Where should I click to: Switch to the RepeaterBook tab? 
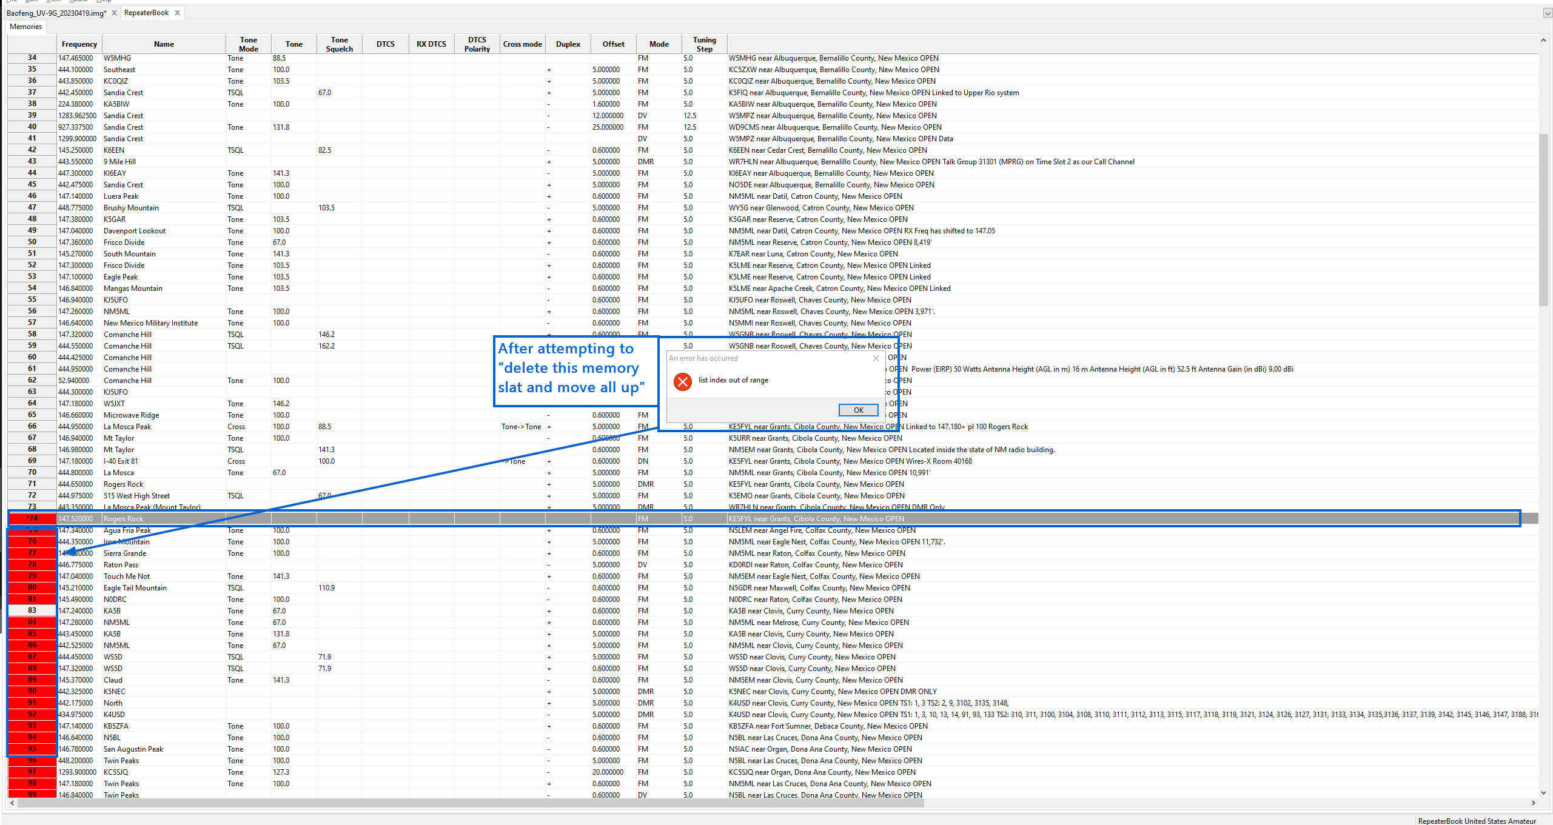pos(146,13)
